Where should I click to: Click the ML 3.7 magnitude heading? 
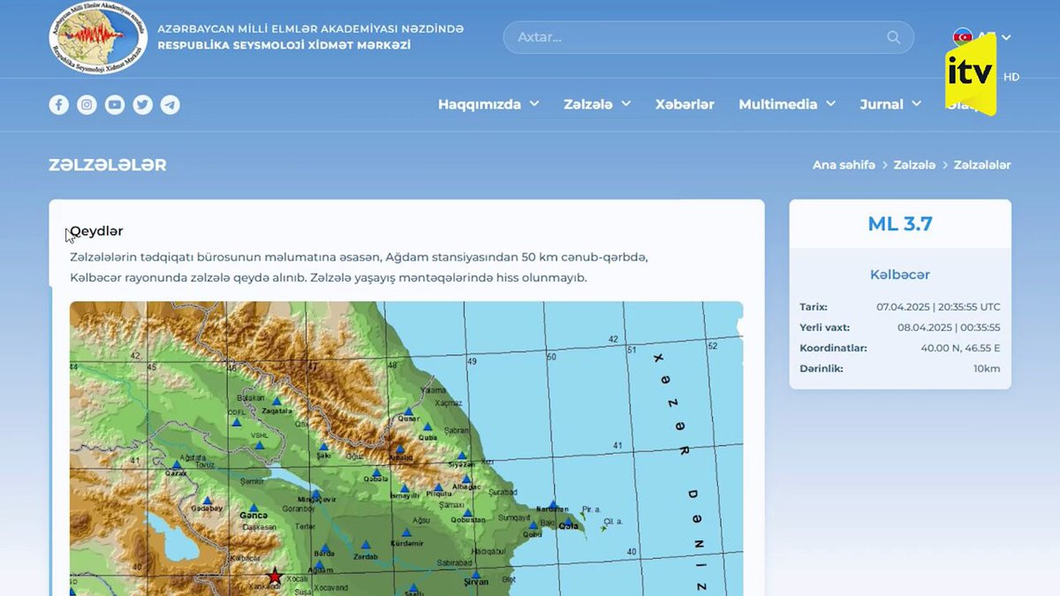point(900,224)
